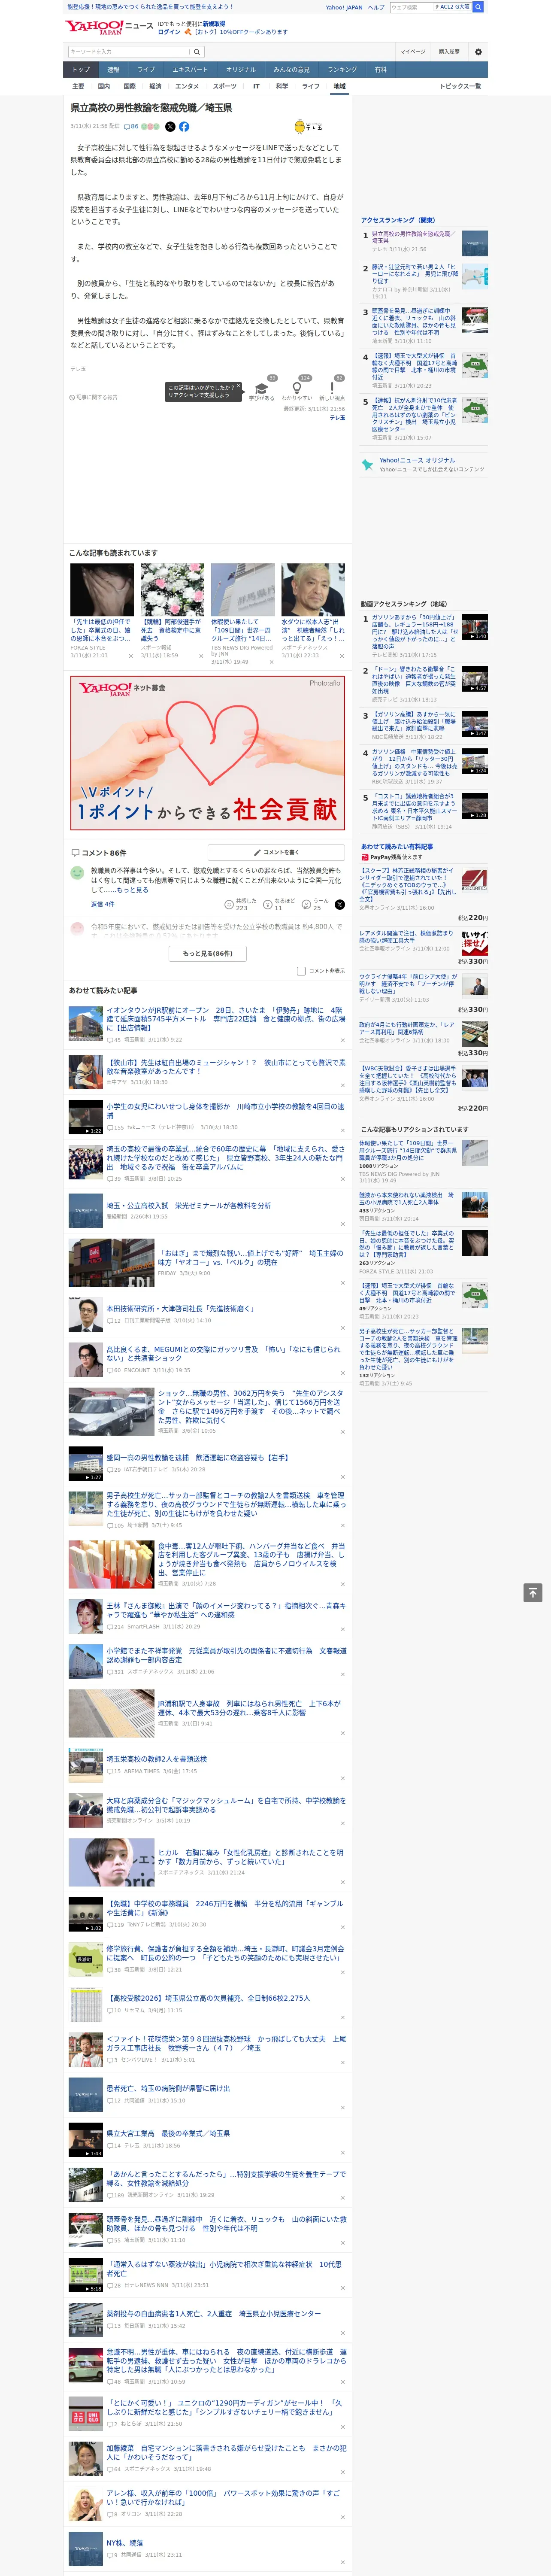Open ウクライナ侵略4年 paid article
Image resolution: width=551 pixels, height=2576 pixels.
click(x=408, y=984)
